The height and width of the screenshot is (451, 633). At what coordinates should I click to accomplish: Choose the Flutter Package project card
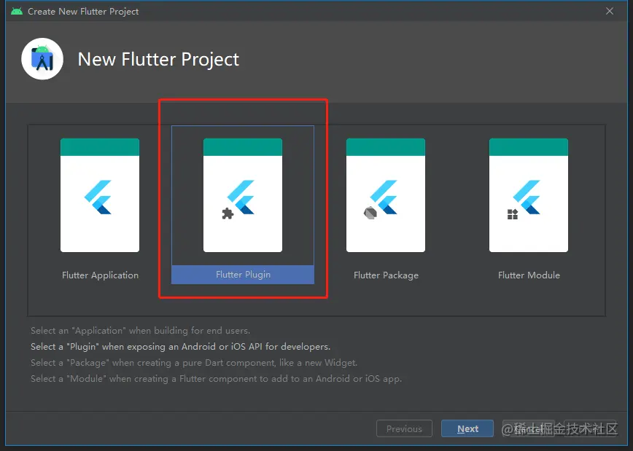point(386,195)
